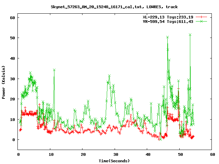Click the y-axis tick label 10

click(12, 120)
